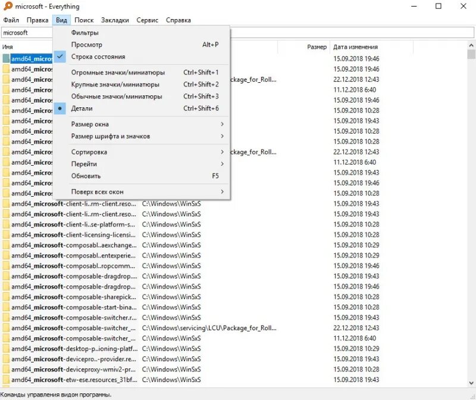Image resolution: width=476 pixels, height=400 pixels.
Task: Maximize the Everything window
Action: pos(439,6)
